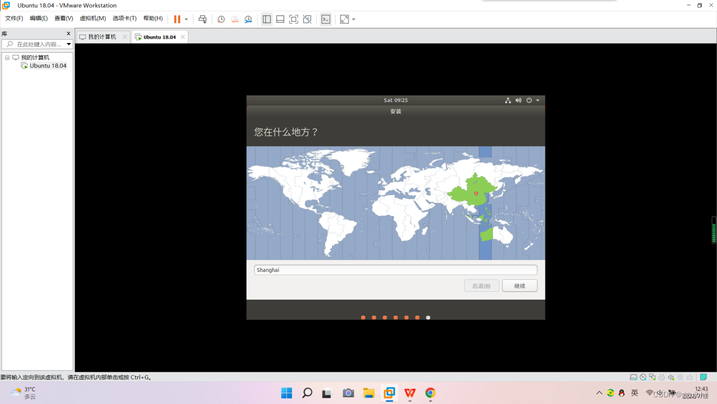Click the hard disk device status icon

click(x=634, y=377)
